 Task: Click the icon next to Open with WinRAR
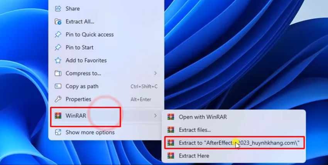[171, 117]
